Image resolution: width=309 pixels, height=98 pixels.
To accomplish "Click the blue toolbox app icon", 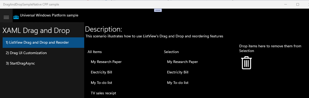I will click(x=16, y=18).
